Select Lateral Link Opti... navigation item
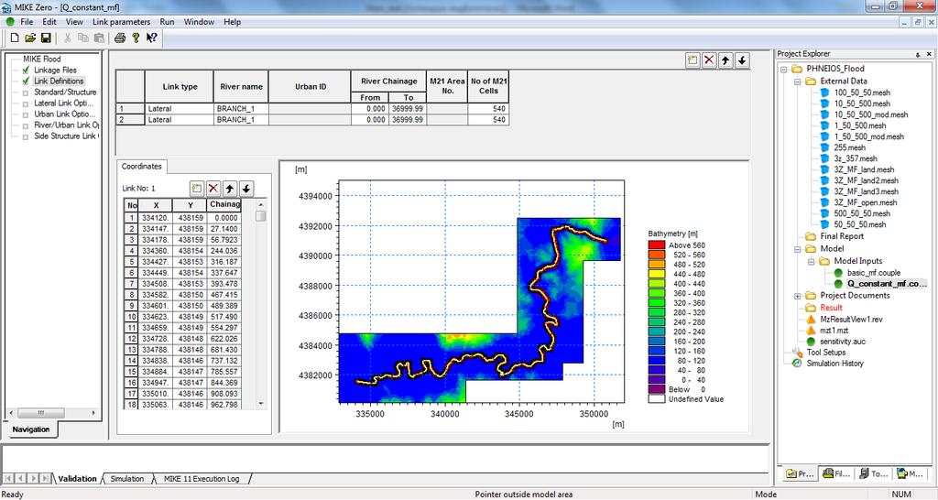The image size is (938, 500). tap(63, 103)
